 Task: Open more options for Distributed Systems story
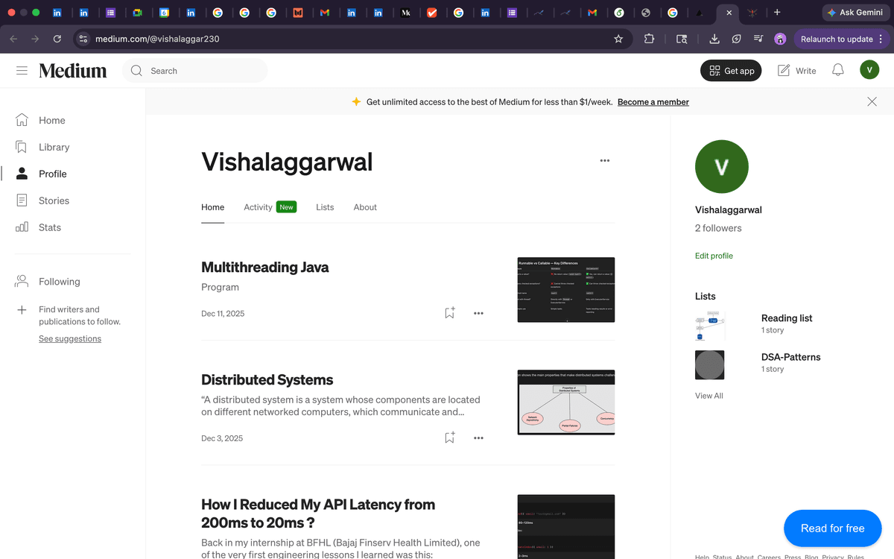pyautogui.click(x=478, y=438)
